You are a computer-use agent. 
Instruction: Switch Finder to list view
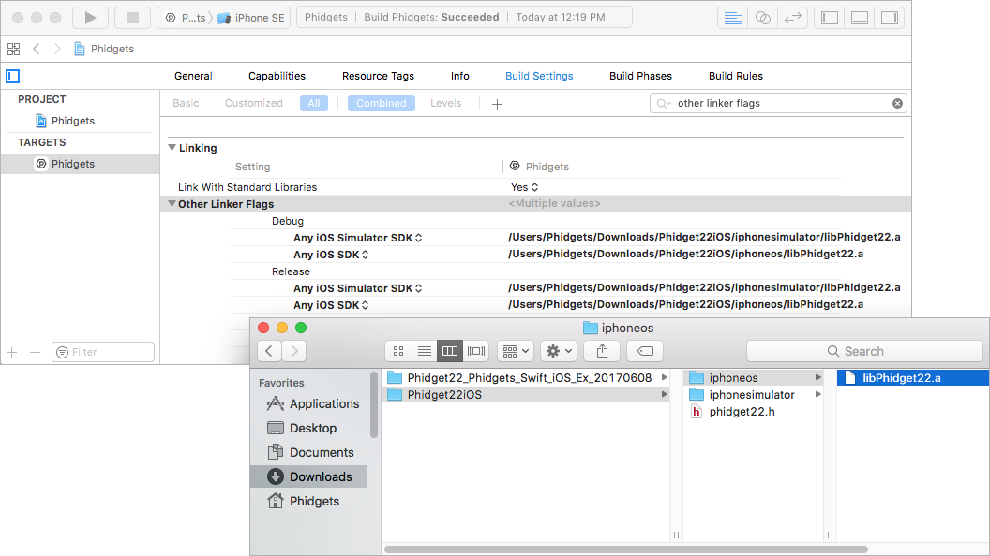(x=425, y=351)
